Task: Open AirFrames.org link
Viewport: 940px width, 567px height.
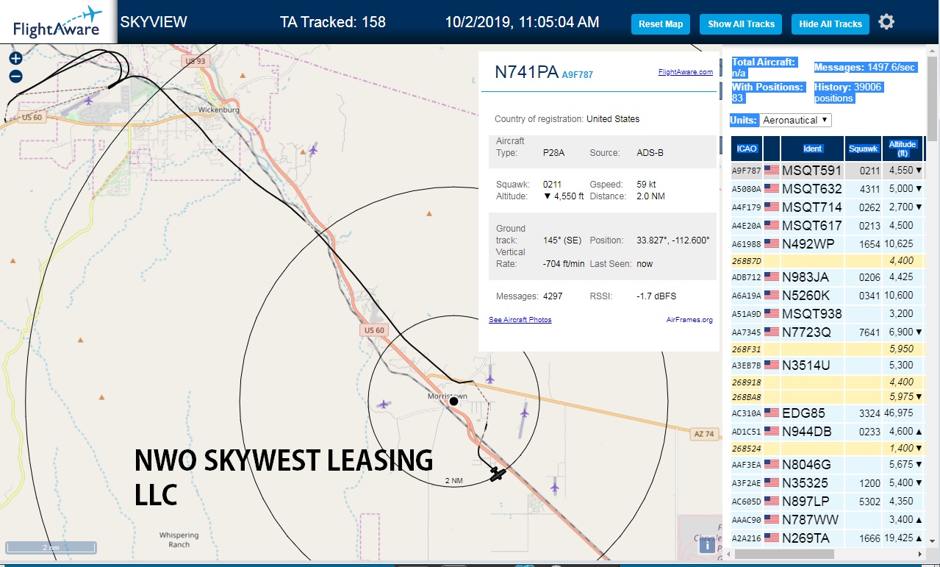Action: (x=689, y=320)
